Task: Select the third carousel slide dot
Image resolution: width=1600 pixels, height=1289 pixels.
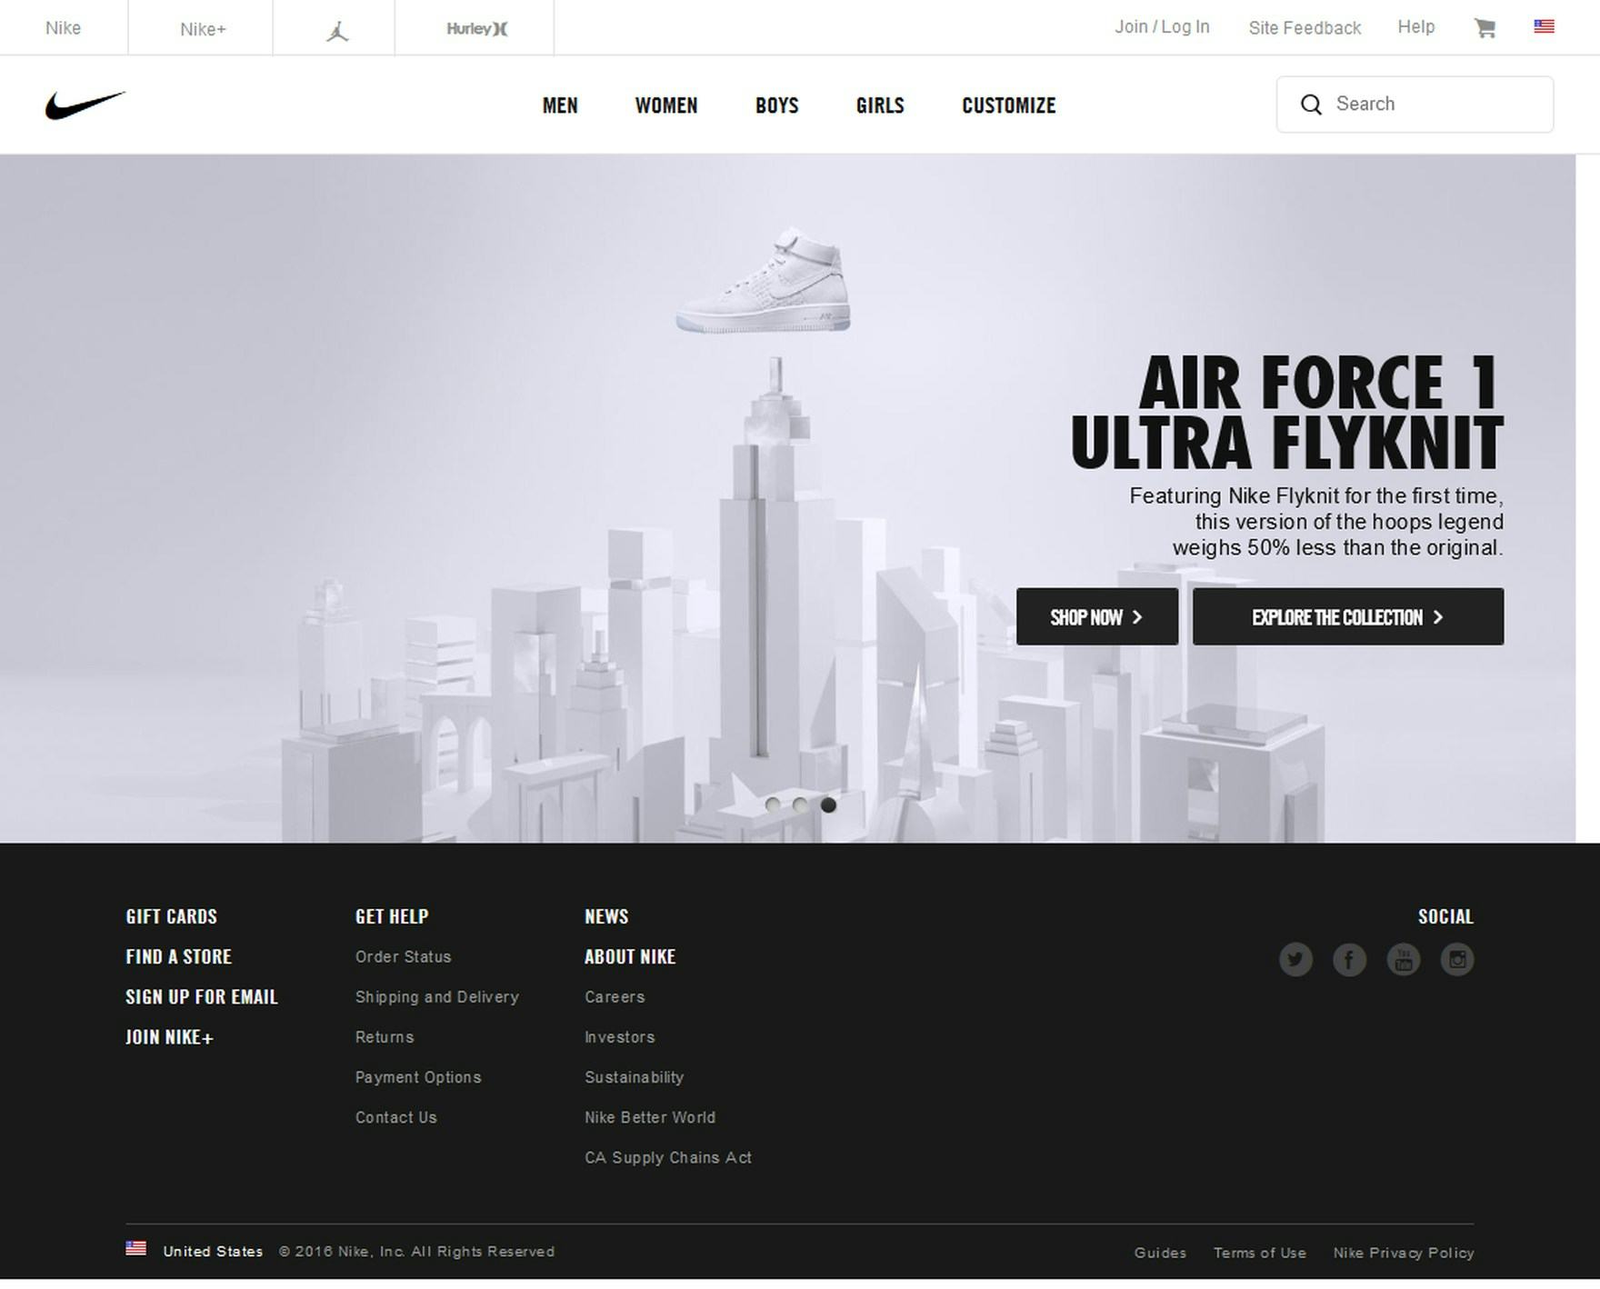Action: click(828, 805)
